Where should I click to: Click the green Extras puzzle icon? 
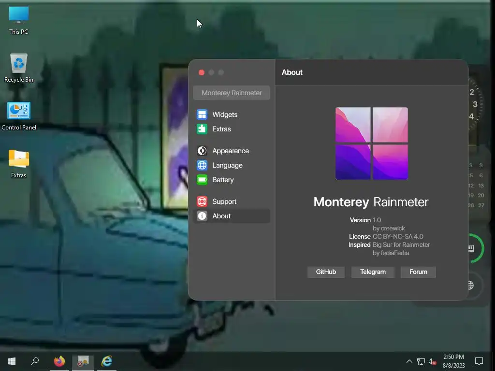click(x=202, y=129)
